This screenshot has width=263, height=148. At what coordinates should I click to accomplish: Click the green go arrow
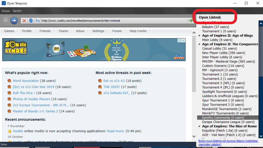pos(191,20)
